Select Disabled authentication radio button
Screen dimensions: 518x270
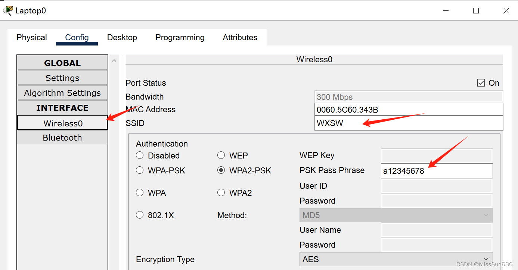140,155
